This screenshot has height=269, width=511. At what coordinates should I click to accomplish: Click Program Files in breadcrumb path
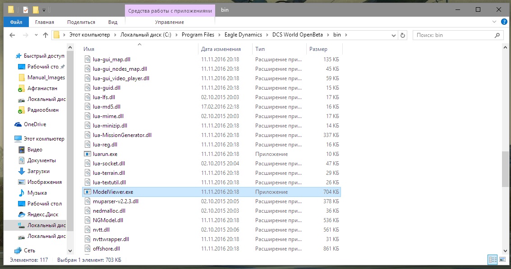tap(198, 35)
